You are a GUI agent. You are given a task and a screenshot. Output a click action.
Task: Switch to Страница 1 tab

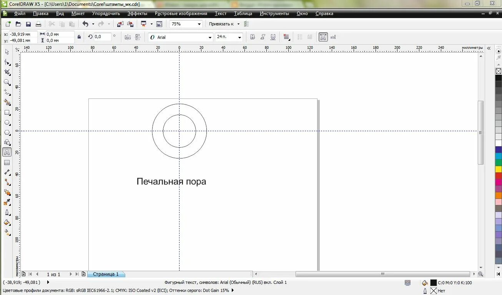tap(106, 274)
